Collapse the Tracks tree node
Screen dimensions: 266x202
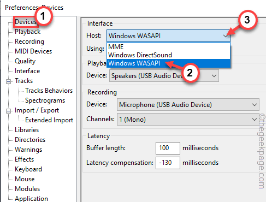coord(8,81)
